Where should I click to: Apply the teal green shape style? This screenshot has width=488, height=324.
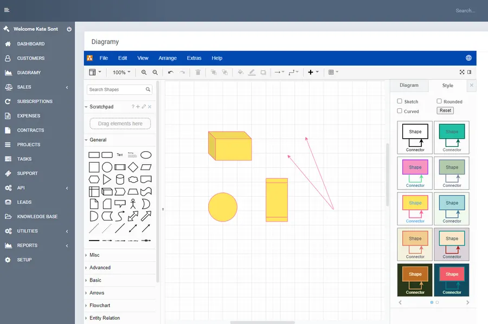point(452,138)
